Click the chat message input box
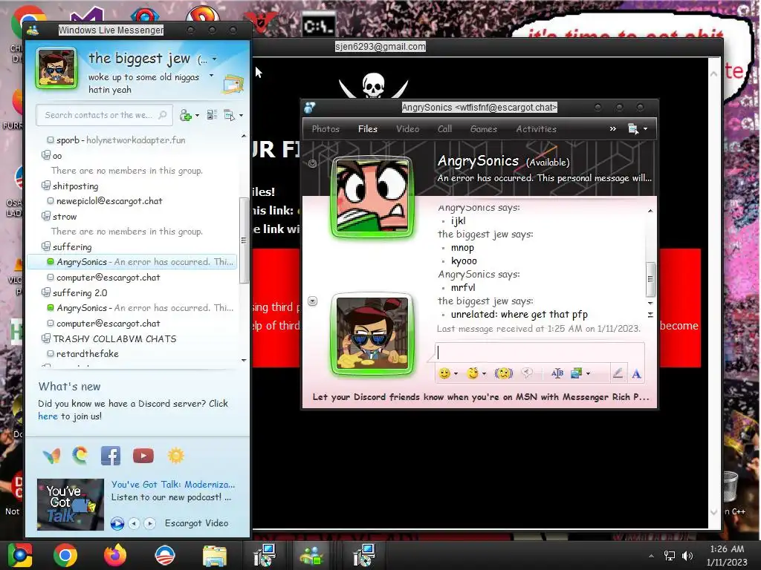This screenshot has width=761, height=570. (x=540, y=353)
